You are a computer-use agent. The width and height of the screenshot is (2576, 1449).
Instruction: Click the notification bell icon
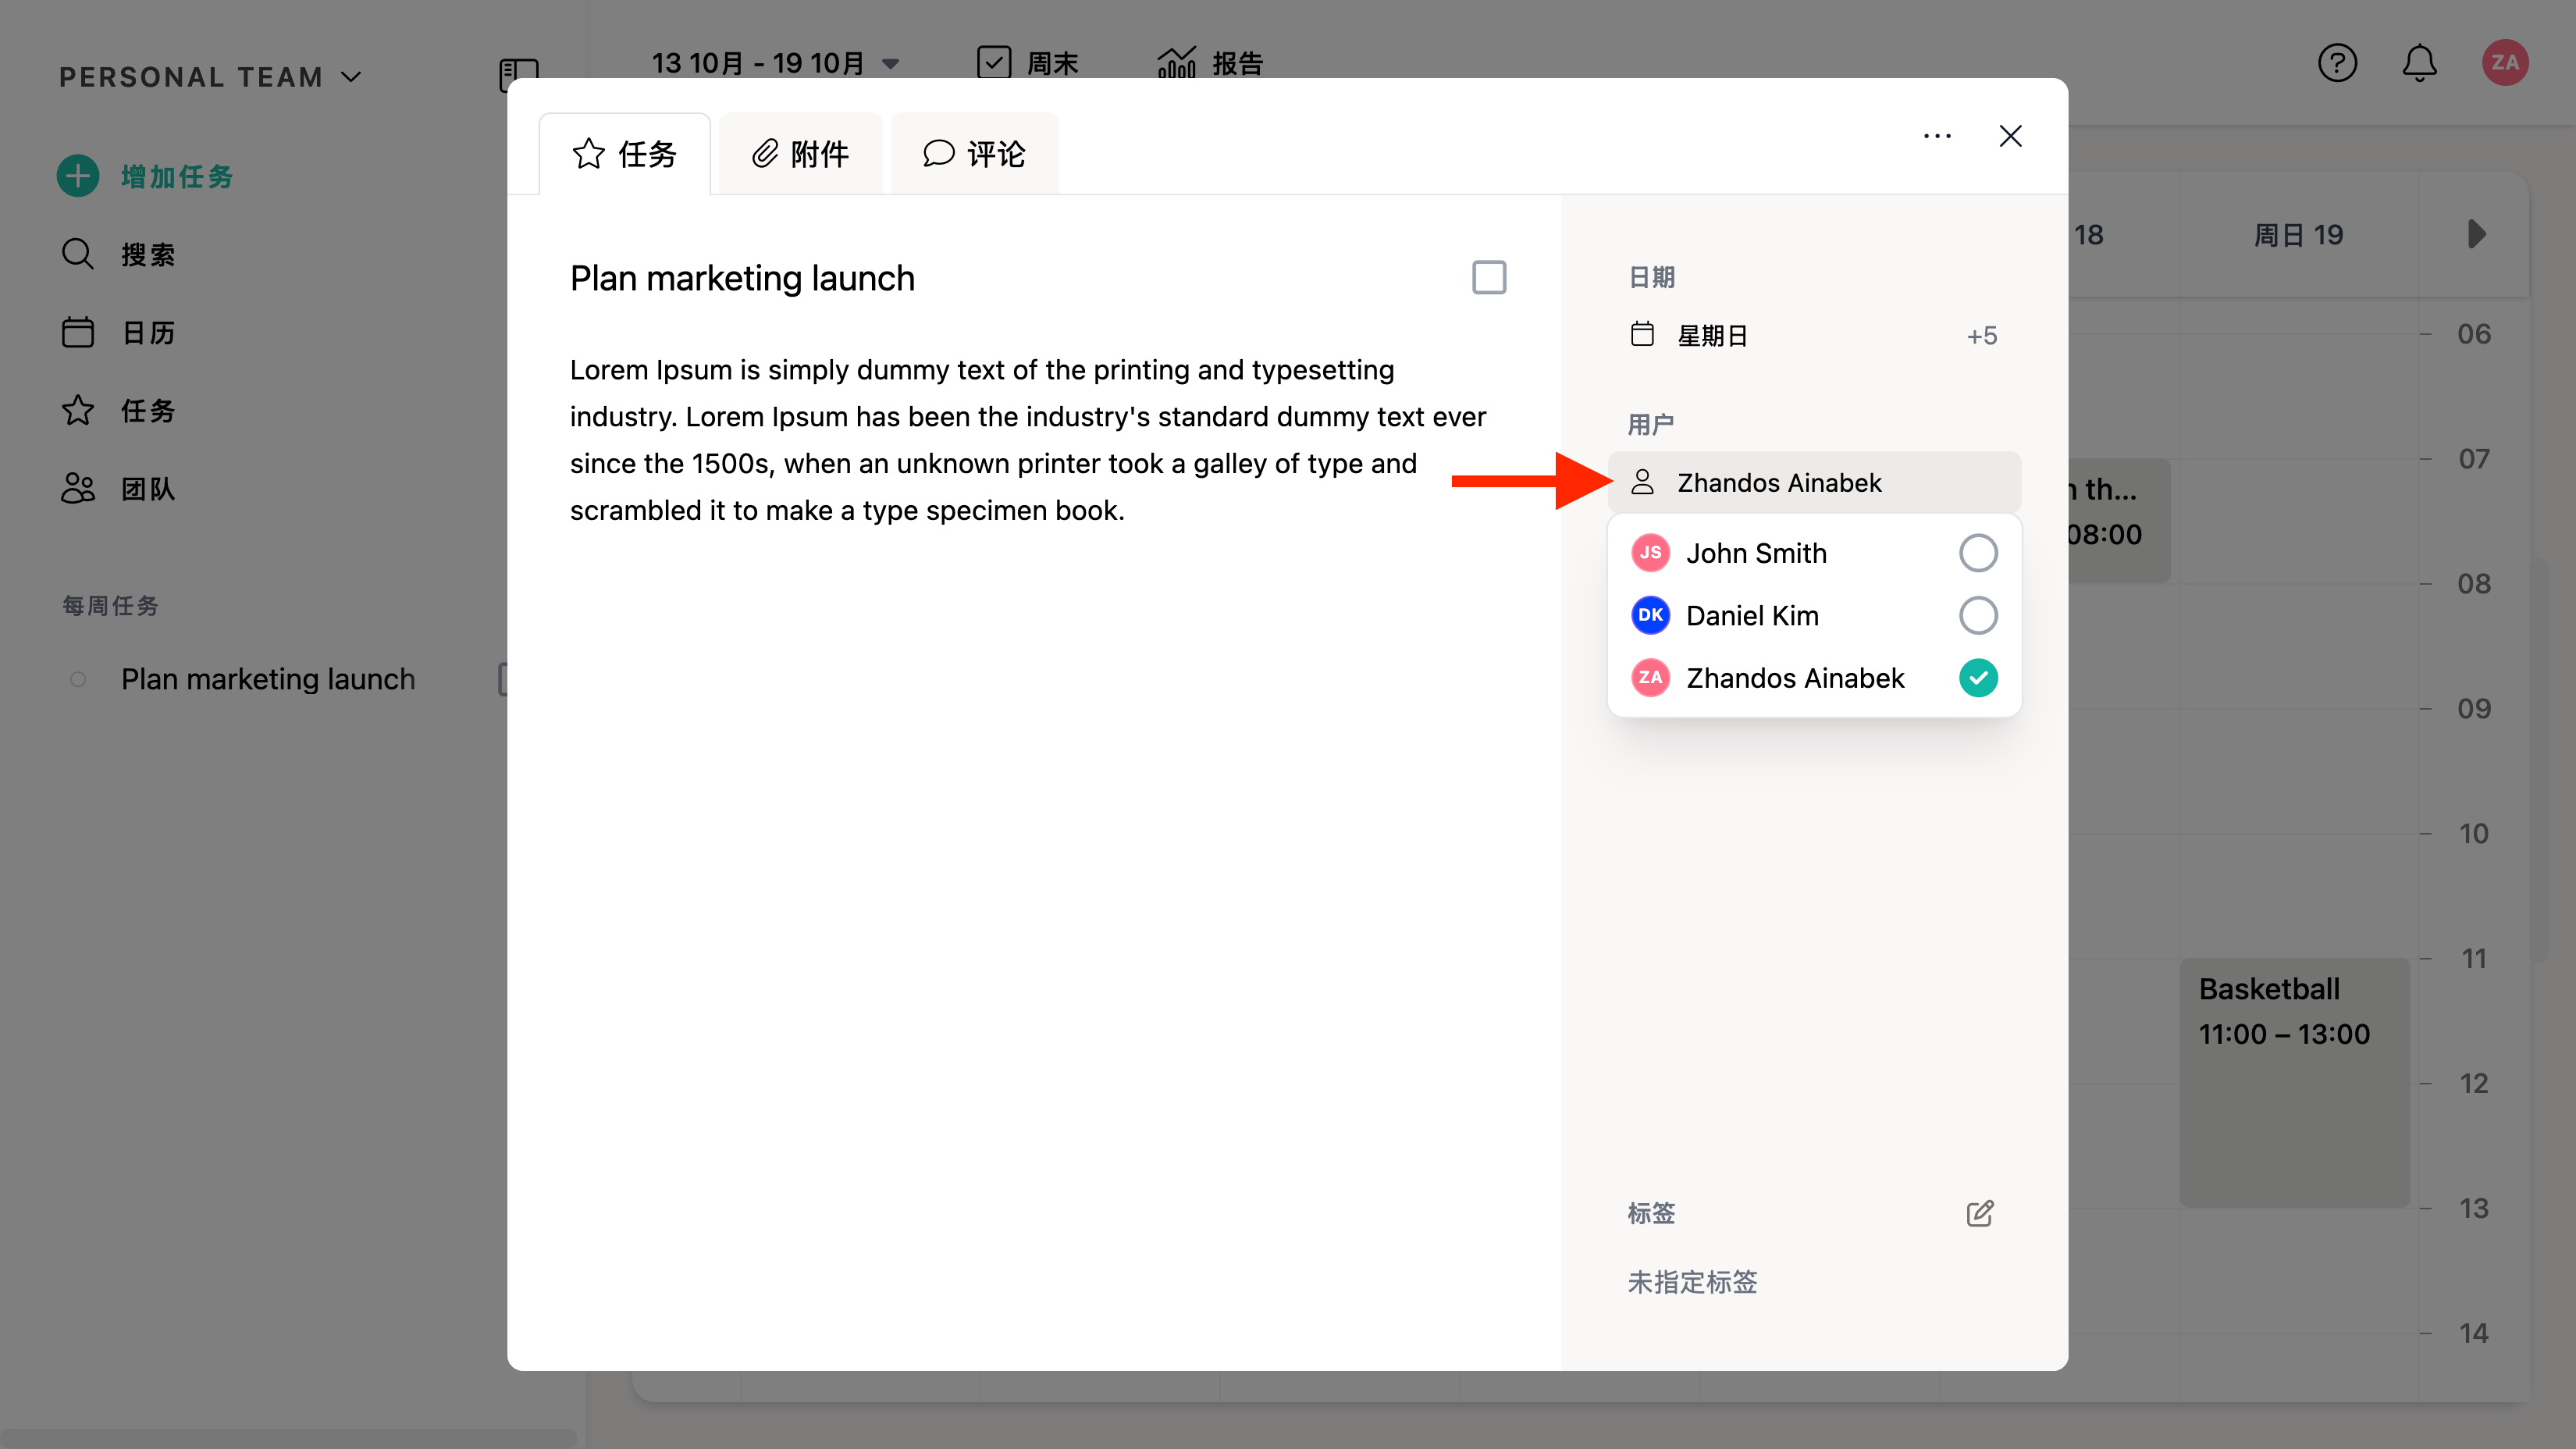(2419, 63)
